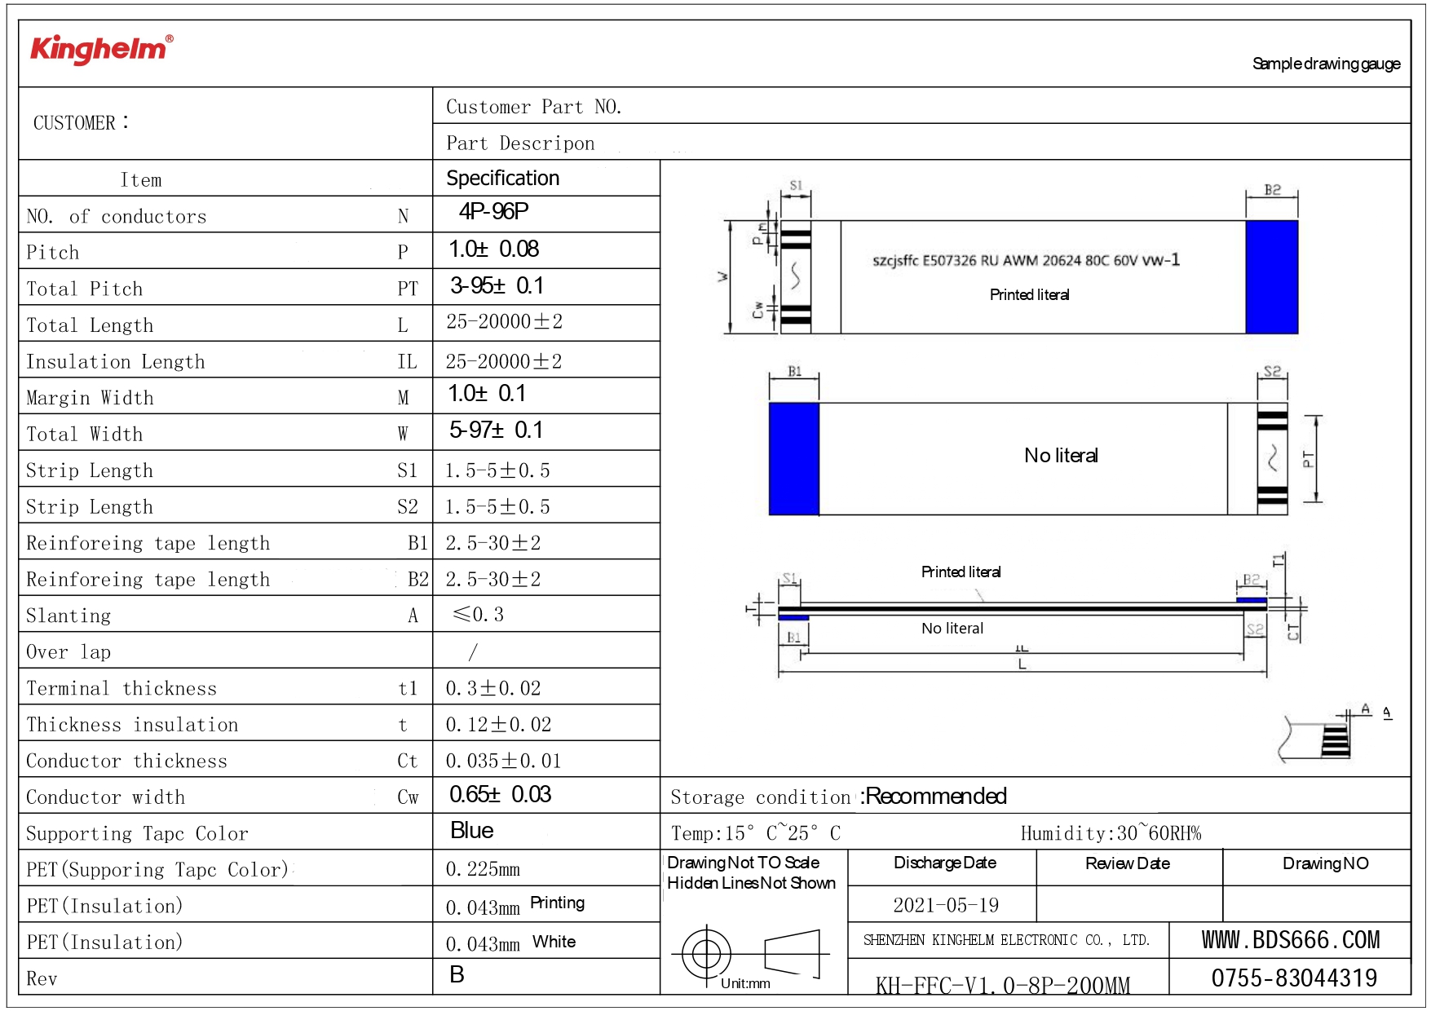Click 'Storage condition' text
This screenshot has width=1431, height=1011.
point(761,797)
